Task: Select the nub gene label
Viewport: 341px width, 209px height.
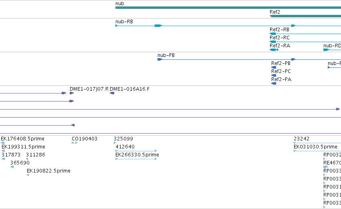Action: click(120, 4)
